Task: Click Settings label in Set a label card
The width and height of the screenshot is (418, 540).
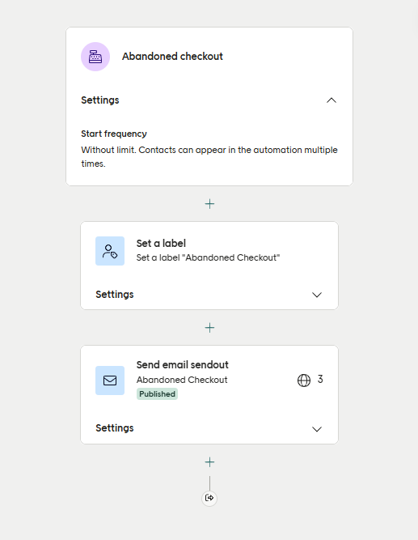Action: click(x=115, y=295)
